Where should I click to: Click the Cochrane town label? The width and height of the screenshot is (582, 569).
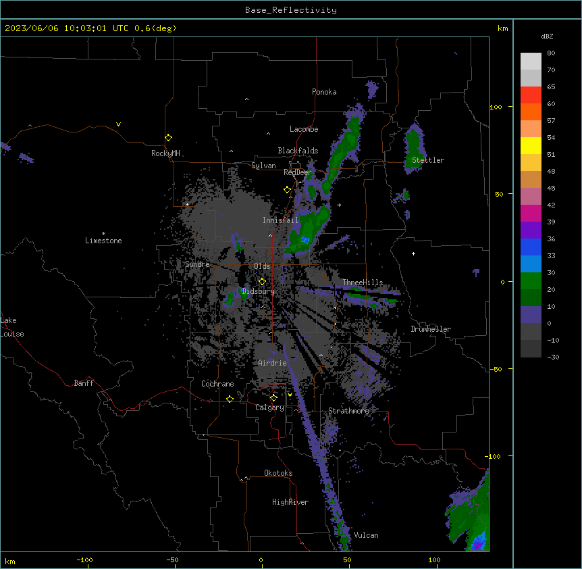point(217,384)
